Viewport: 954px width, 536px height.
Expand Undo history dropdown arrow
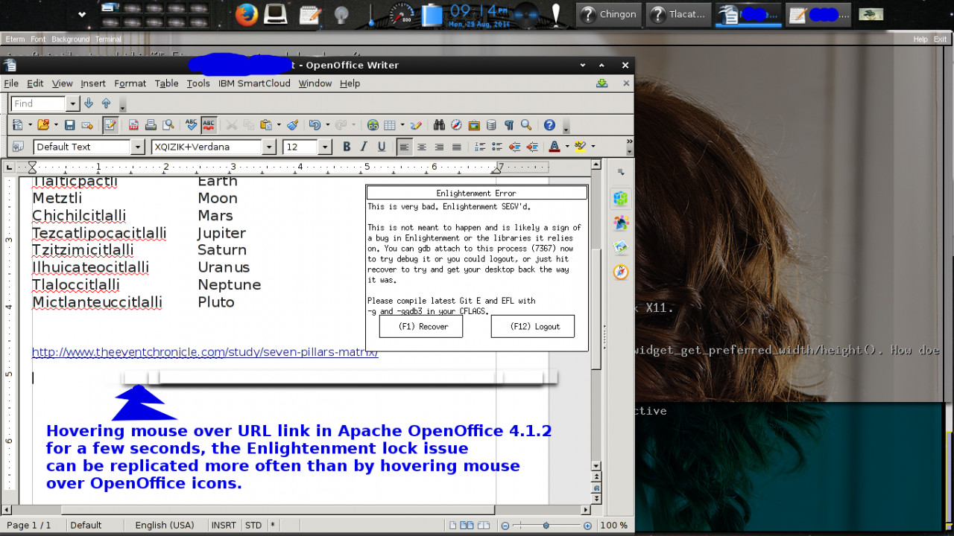coord(327,125)
